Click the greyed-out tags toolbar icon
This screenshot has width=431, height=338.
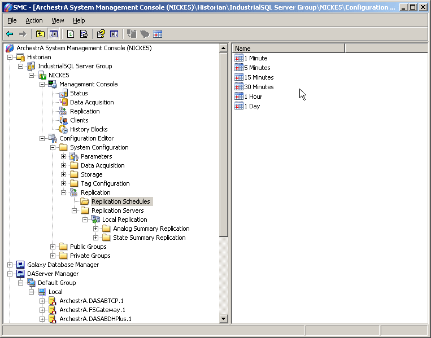(x=145, y=34)
